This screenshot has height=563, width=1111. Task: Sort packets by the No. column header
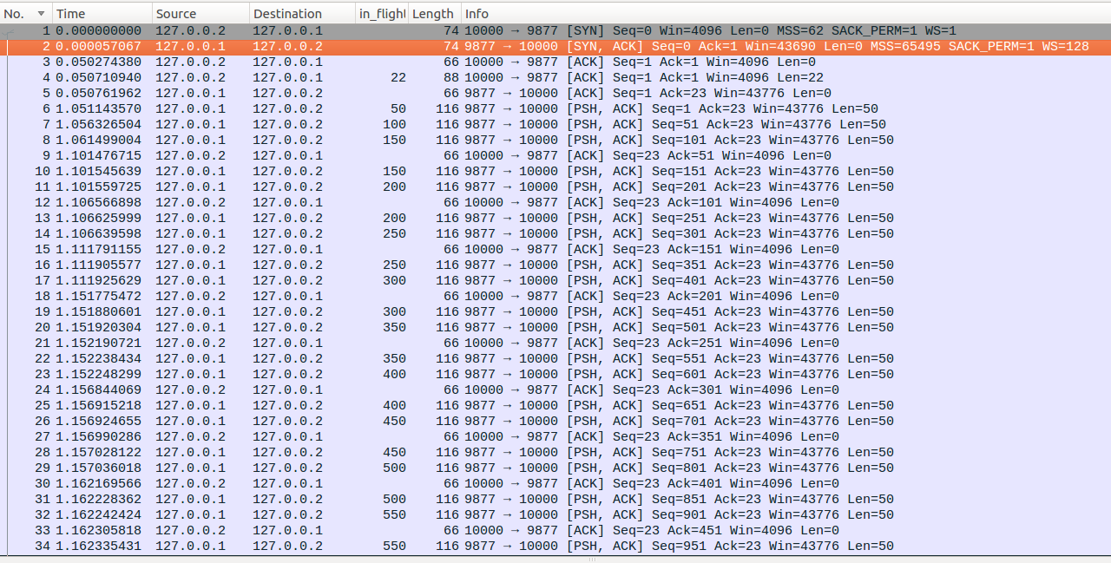(x=26, y=14)
